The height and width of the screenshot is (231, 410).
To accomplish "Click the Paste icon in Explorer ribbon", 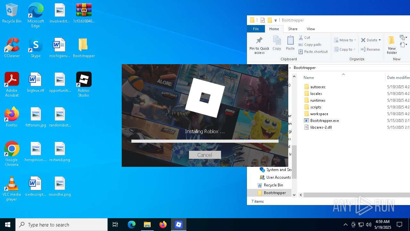I will pos(290,43).
